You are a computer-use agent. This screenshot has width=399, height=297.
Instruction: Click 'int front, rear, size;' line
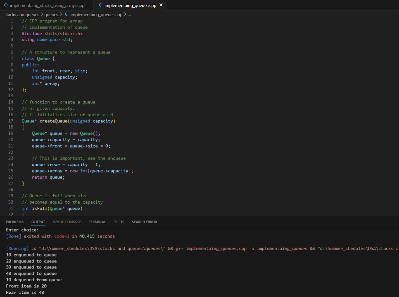click(x=60, y=71)
